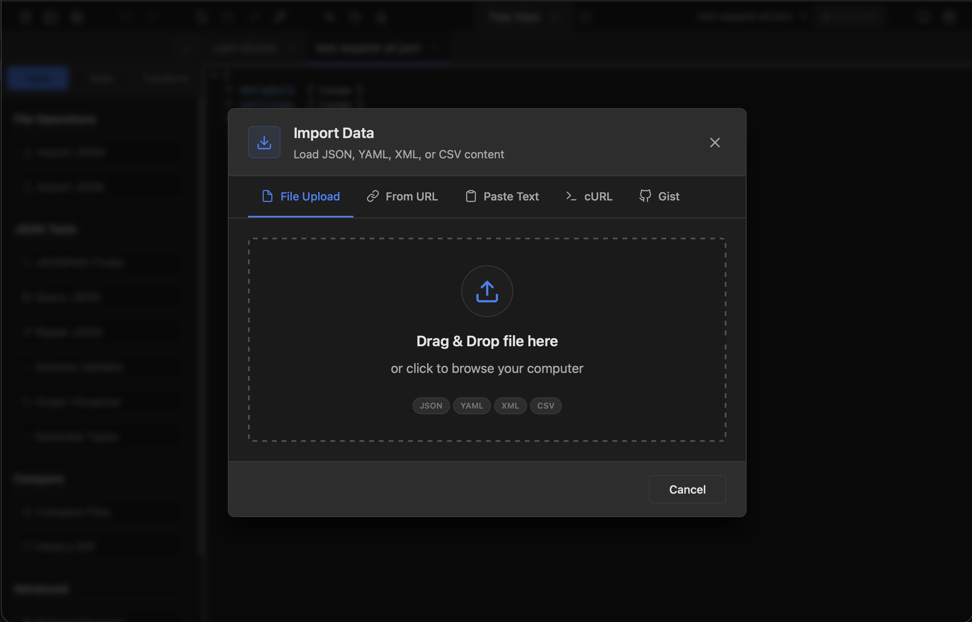Dismiss the Import Data dialog via the X icon
The image size is (972, 622).
(715, 142)
